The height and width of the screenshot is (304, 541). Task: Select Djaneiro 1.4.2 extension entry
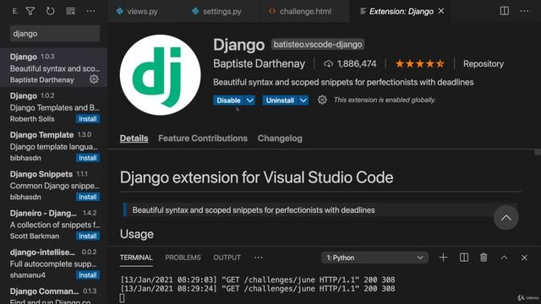(53, 224)
